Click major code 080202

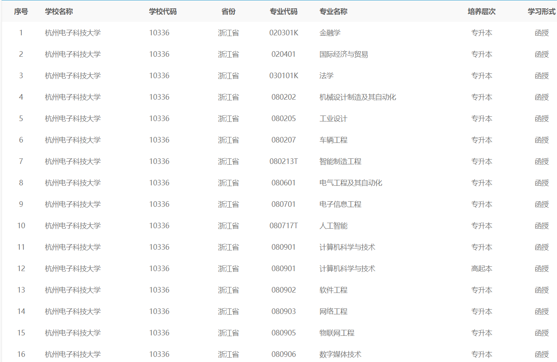tap(284, 97)
